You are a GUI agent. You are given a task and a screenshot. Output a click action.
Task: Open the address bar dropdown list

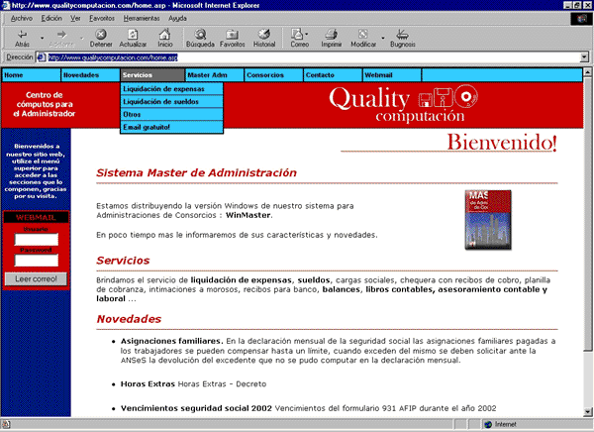pos(584,57)
